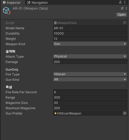129x140 pixels.
Task: Toggle the Inspector lock icon
Action: [120, 2]
